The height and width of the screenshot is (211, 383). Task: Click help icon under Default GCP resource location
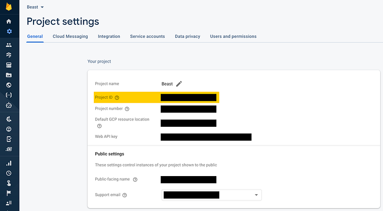click(x=100, y=126)
